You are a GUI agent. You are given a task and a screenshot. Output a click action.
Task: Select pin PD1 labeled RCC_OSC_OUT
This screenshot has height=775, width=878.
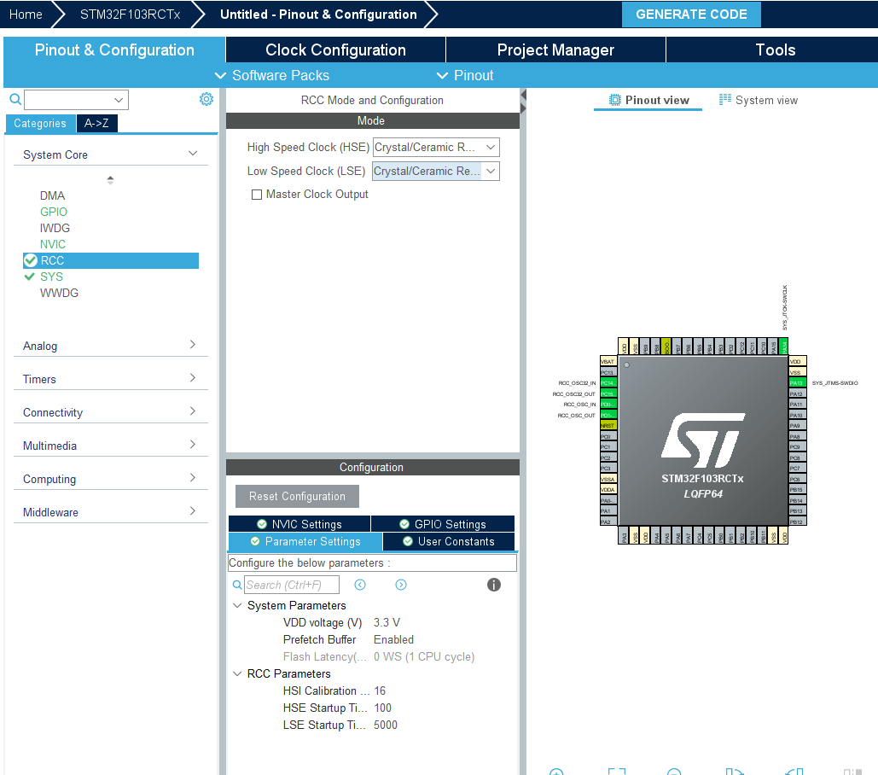pyautogui.click(x=608, y=415)
